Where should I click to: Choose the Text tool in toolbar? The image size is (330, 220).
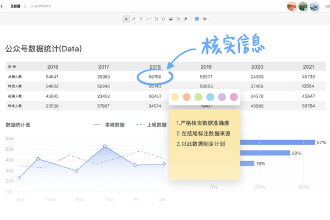coord(141,19)
